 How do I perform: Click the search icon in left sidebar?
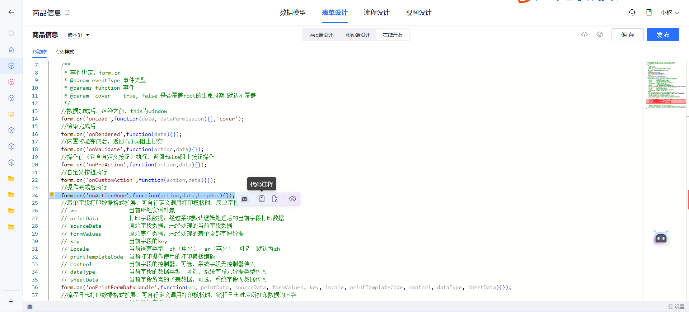coord(11,33)
